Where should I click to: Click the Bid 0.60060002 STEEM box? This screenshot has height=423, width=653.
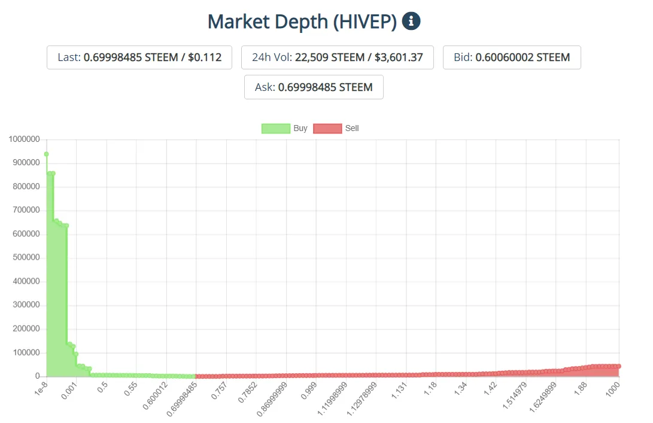(512, 57)
